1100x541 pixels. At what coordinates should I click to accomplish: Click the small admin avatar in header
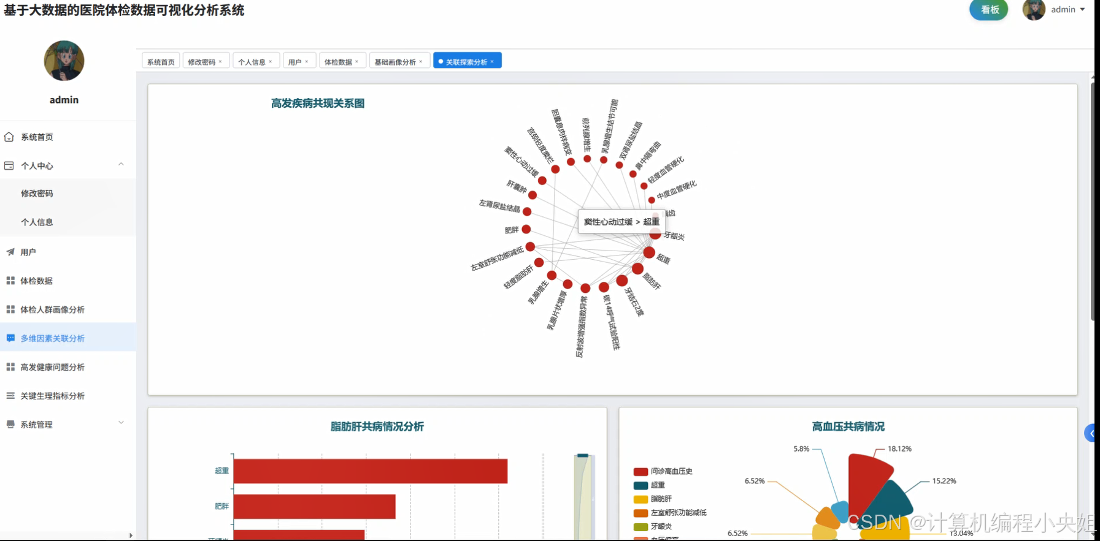1034,10
